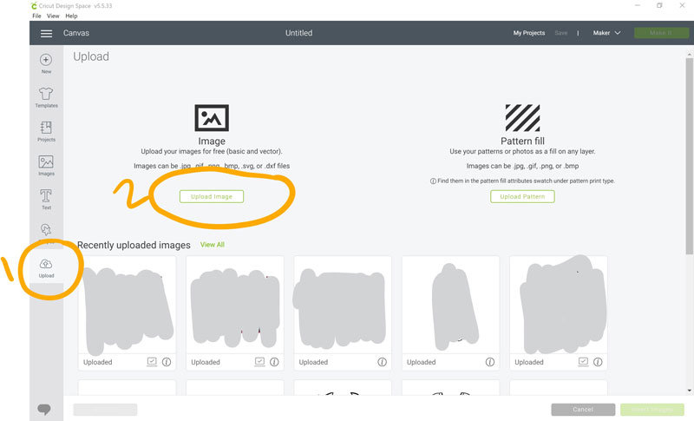694x421 pixels.
Task: Click the vertical scrollbar thumb on the upload page
Action: tap(689, 156)
